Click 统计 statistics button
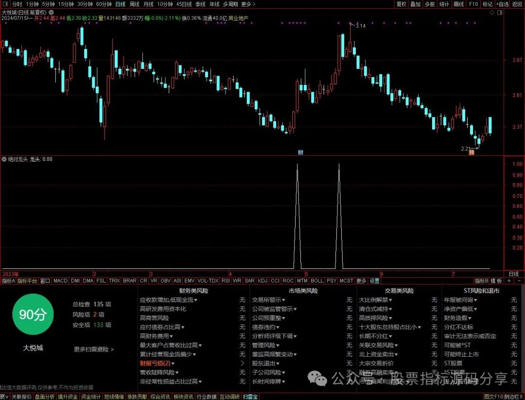This screenshot has width=525, height=400. 444,4
